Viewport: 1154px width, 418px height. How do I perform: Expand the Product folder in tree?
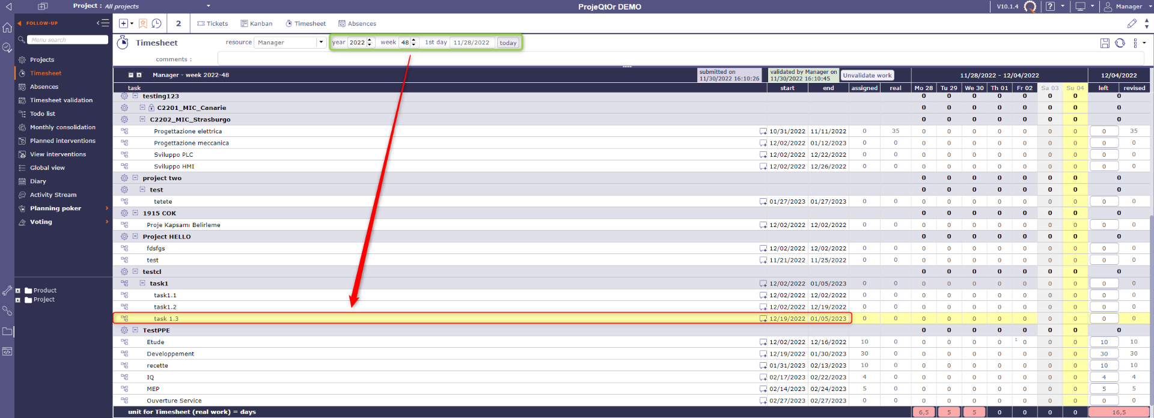tap(18, 291)
